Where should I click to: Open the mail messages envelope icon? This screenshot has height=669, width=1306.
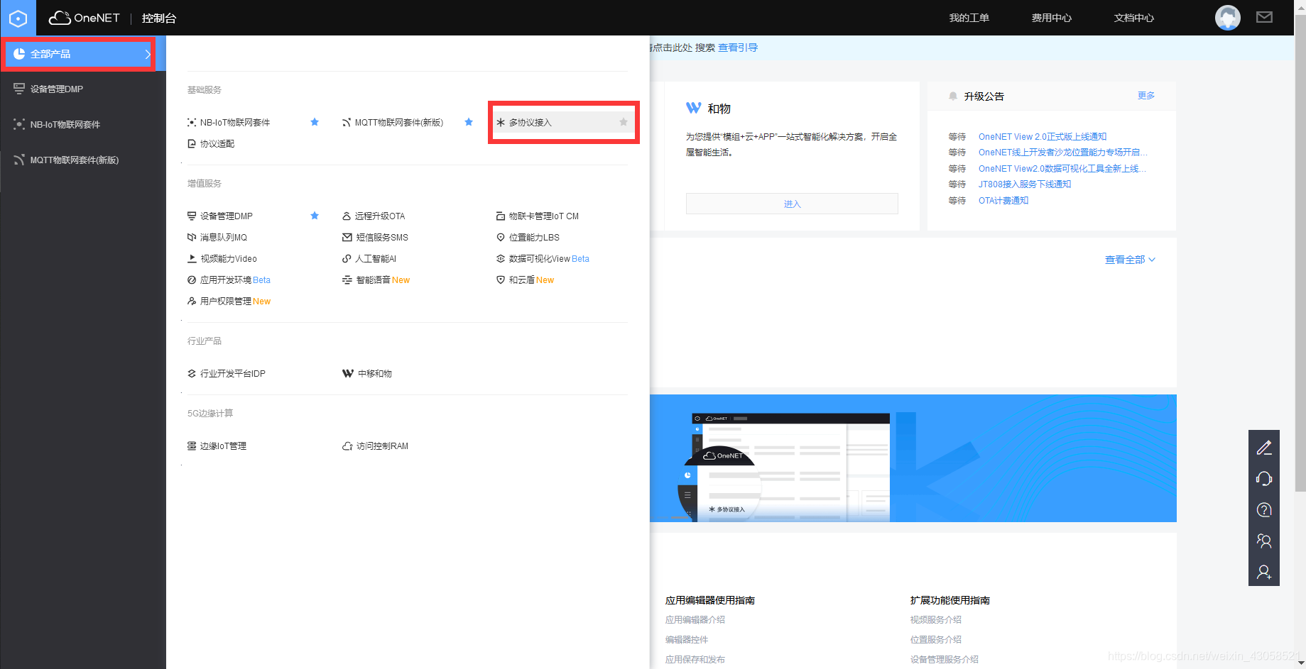pos(1264,17)
